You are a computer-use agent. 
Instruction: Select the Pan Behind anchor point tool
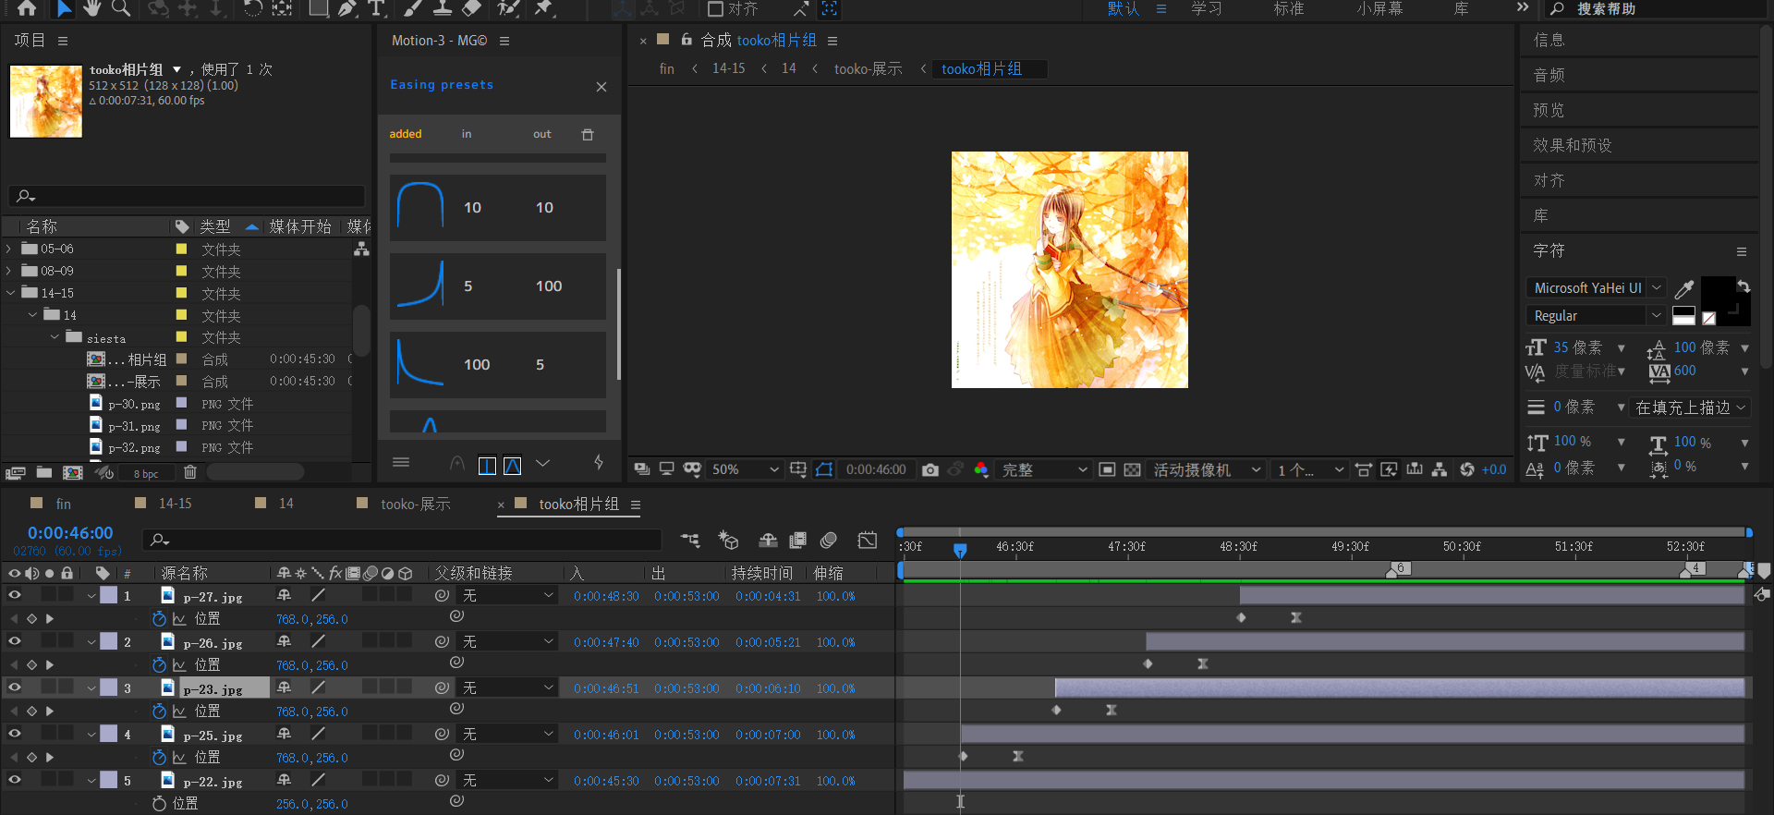(282, 8)
